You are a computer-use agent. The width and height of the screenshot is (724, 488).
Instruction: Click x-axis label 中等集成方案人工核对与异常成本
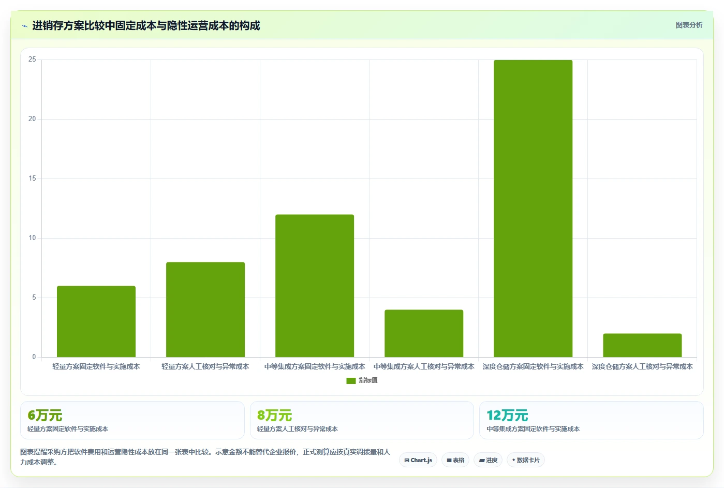coord(424,366)
